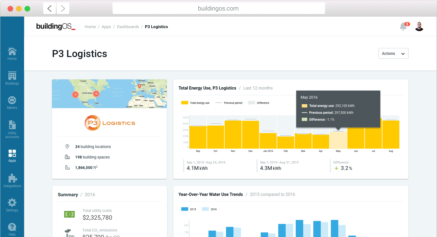Click the 'Sep 1, 2015–Aug 24, 2016' date range
The image size is (437, 237).
pos(206,162)
